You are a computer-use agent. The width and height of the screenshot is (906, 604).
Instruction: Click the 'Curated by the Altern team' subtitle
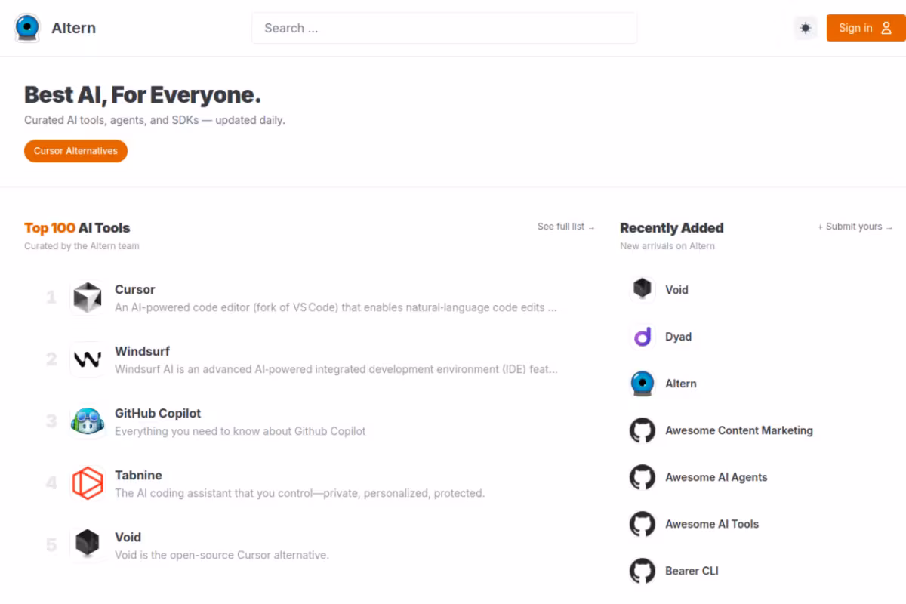click(x=82, y=246)
